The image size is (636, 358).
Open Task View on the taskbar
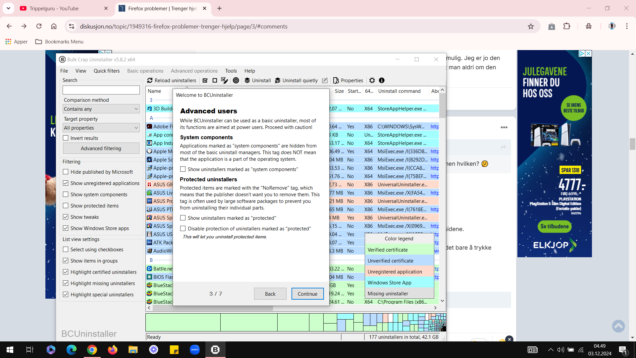tap(30, 350)
